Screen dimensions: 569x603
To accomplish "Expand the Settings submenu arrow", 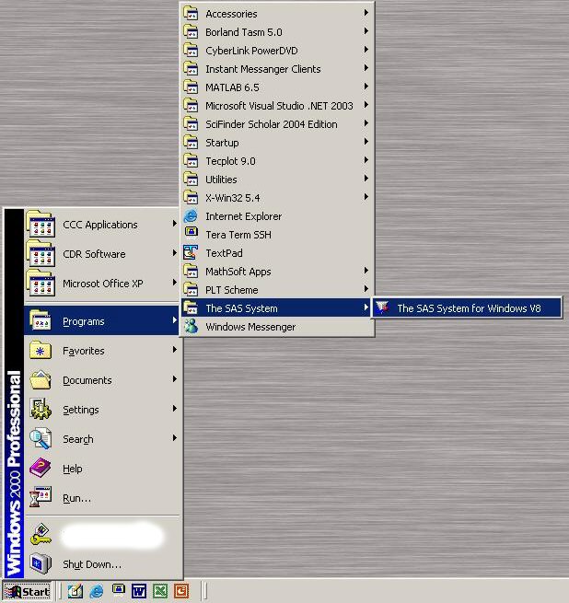I will (175, 409).
